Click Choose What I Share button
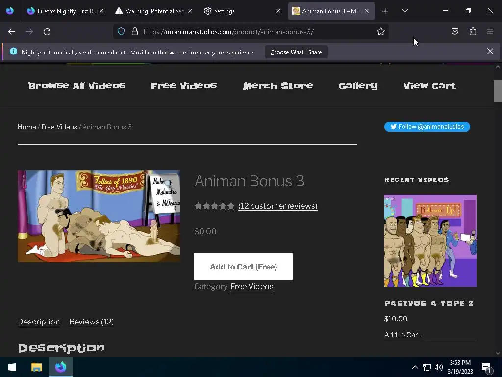502x377 pixels. pyautogui.click(x=296, y=52)
